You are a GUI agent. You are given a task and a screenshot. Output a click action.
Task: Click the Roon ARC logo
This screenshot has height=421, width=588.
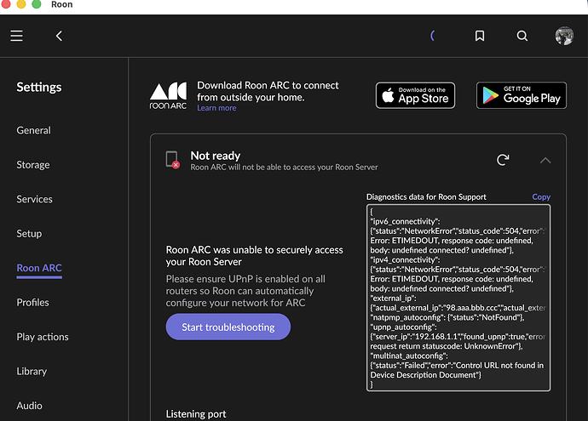point(168,96)
